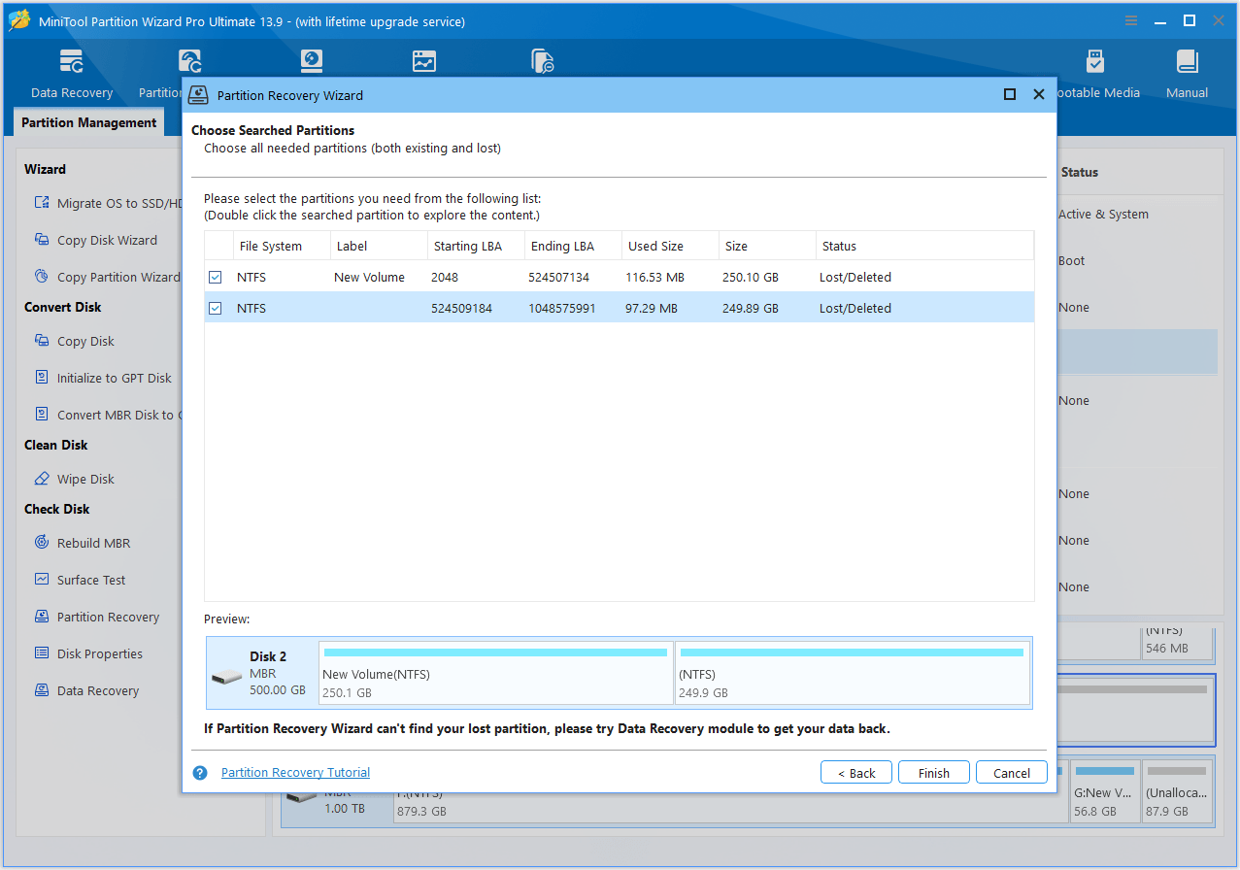Click the 524507134 ending LBA cell
The height and width of the screenshot is (870, 1240).
(559, 277)
